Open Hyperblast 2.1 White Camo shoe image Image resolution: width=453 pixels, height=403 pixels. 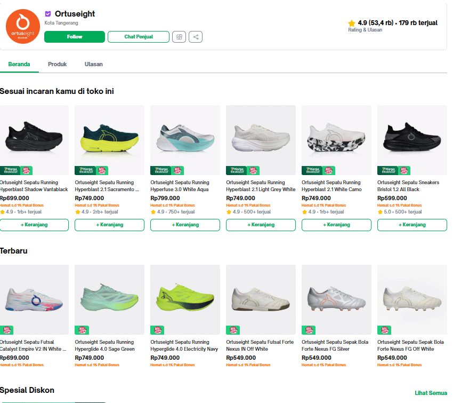(x=337, y=140)
